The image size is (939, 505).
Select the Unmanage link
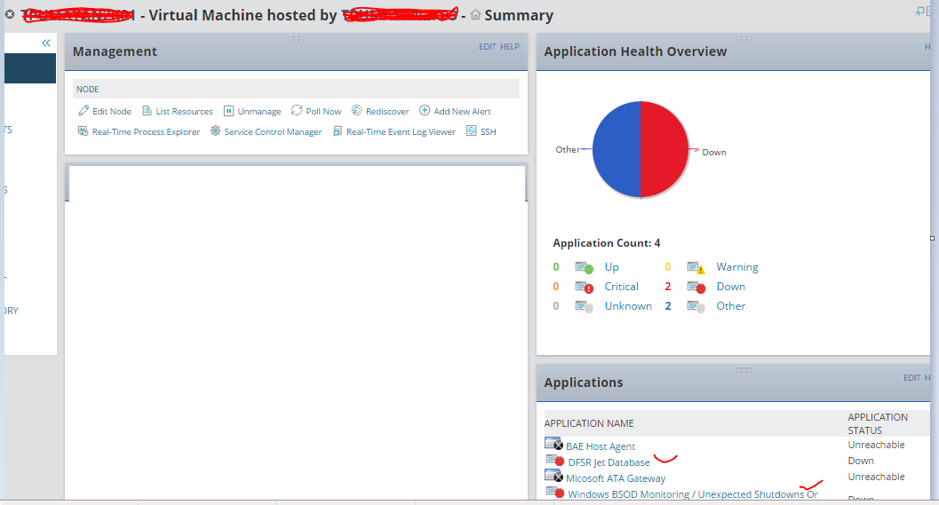point(259,111)
